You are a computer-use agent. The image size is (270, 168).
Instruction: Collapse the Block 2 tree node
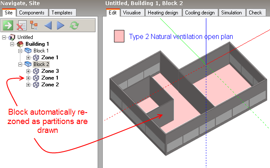[x=20, y=64]
